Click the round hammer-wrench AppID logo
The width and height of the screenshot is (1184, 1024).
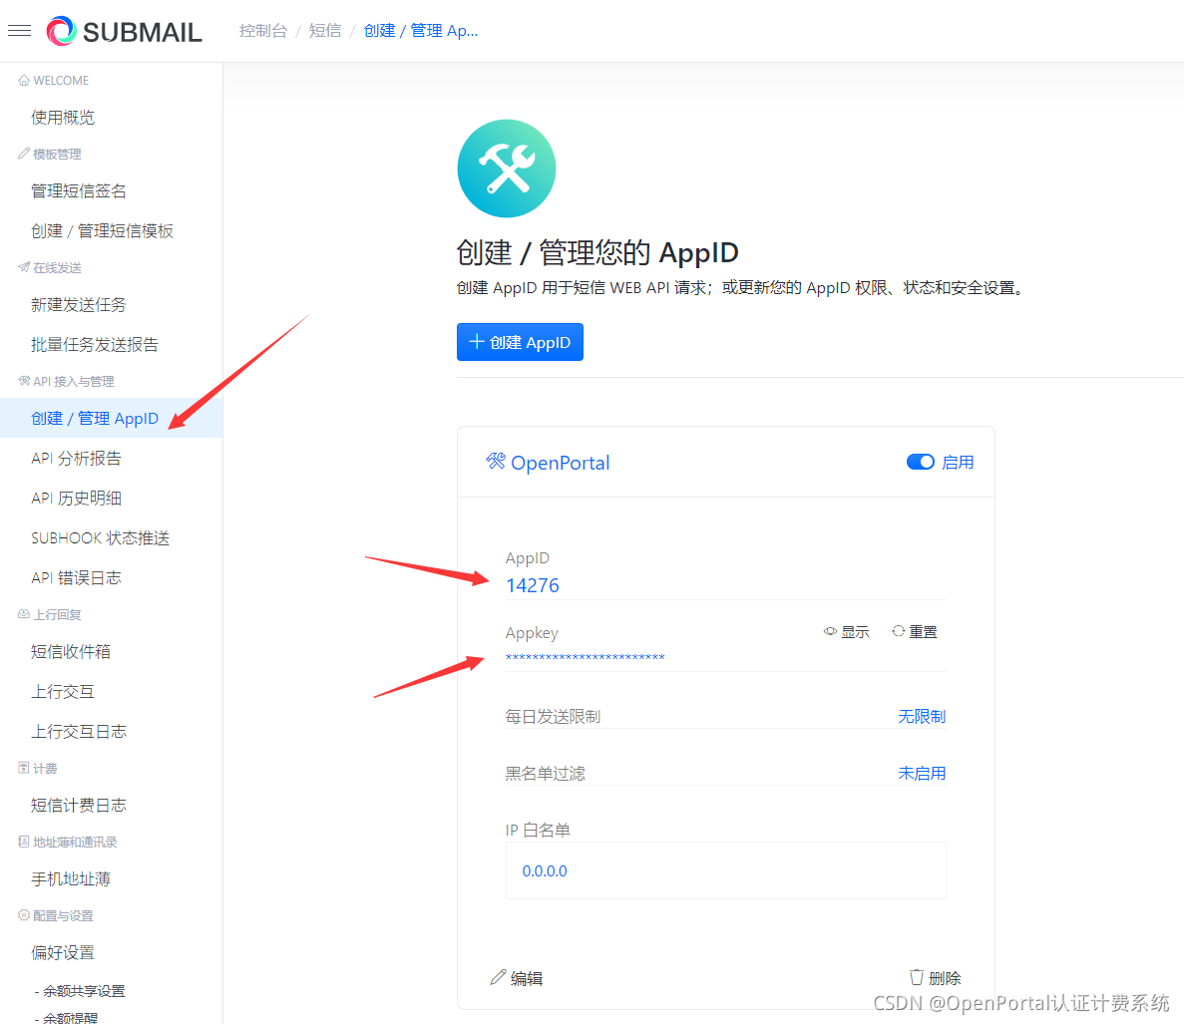click(506, 169)
